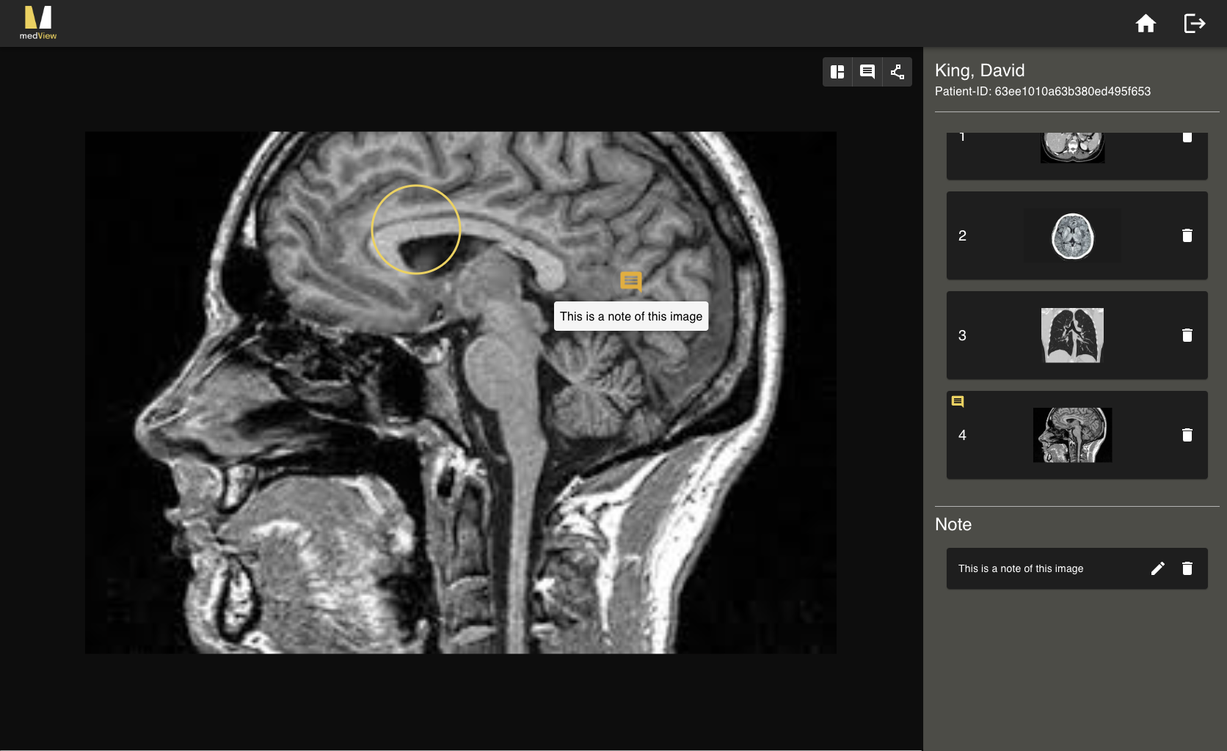
Task: Click the number 4 label in image list
Action: (x=962, y=435)
